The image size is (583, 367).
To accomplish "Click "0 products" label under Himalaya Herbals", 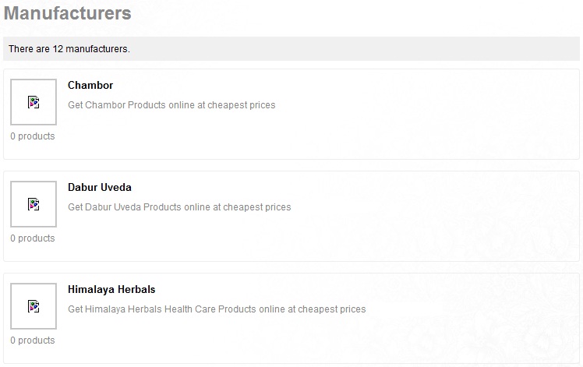I will 33,341.
